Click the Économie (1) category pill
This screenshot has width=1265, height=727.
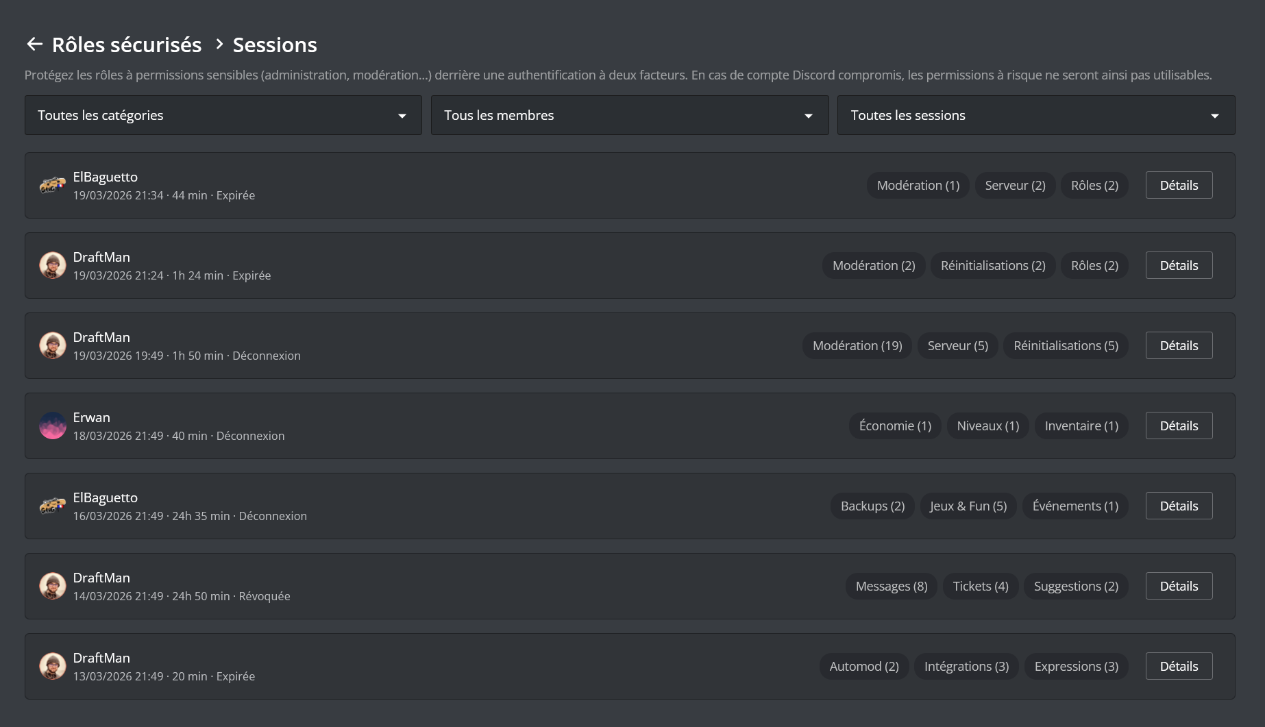click(x=894, y=426)
